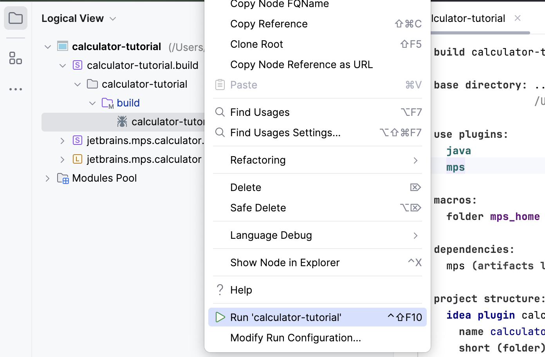Click the jetbrains.mps.calculator language icon
Image resolution: width=545 pixels, height=357 pixels.
click(78, 159)
